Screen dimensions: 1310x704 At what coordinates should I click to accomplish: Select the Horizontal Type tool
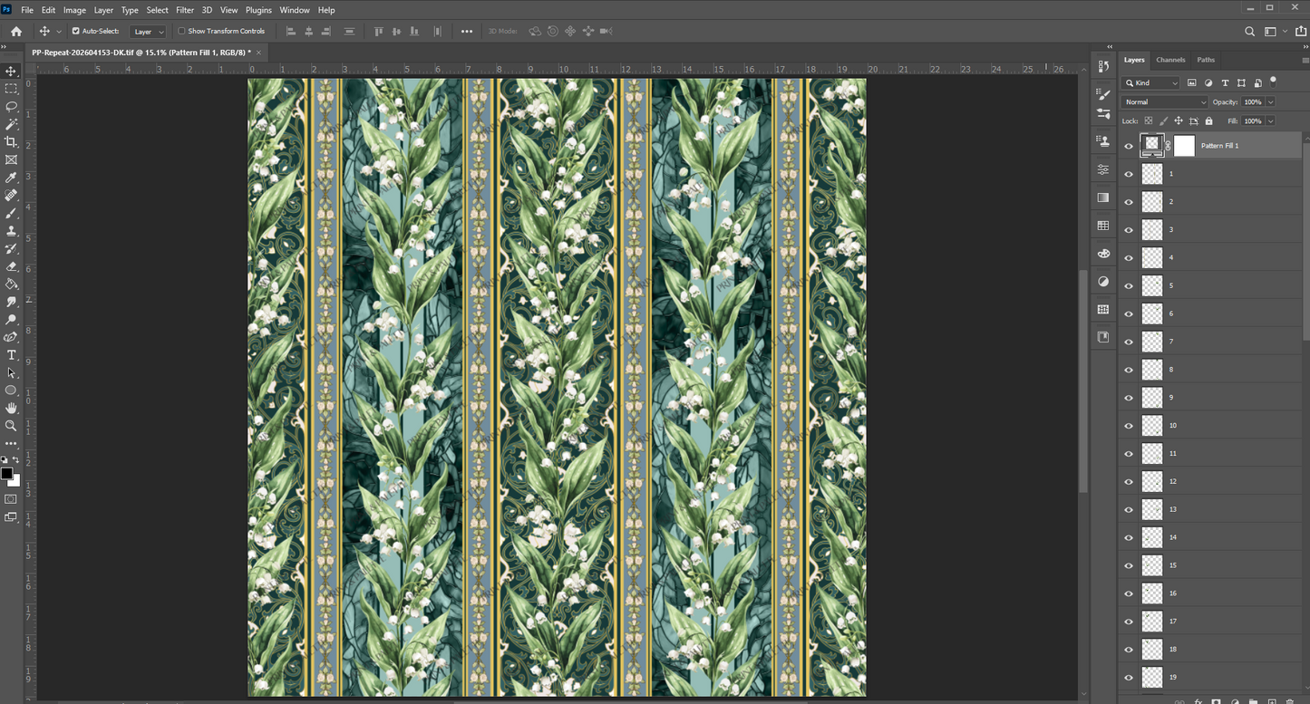11,354
